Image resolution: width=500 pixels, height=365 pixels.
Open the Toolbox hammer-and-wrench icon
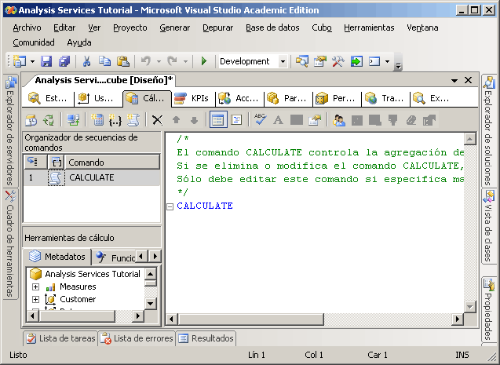pyautogui.click(x=338, y=61)
